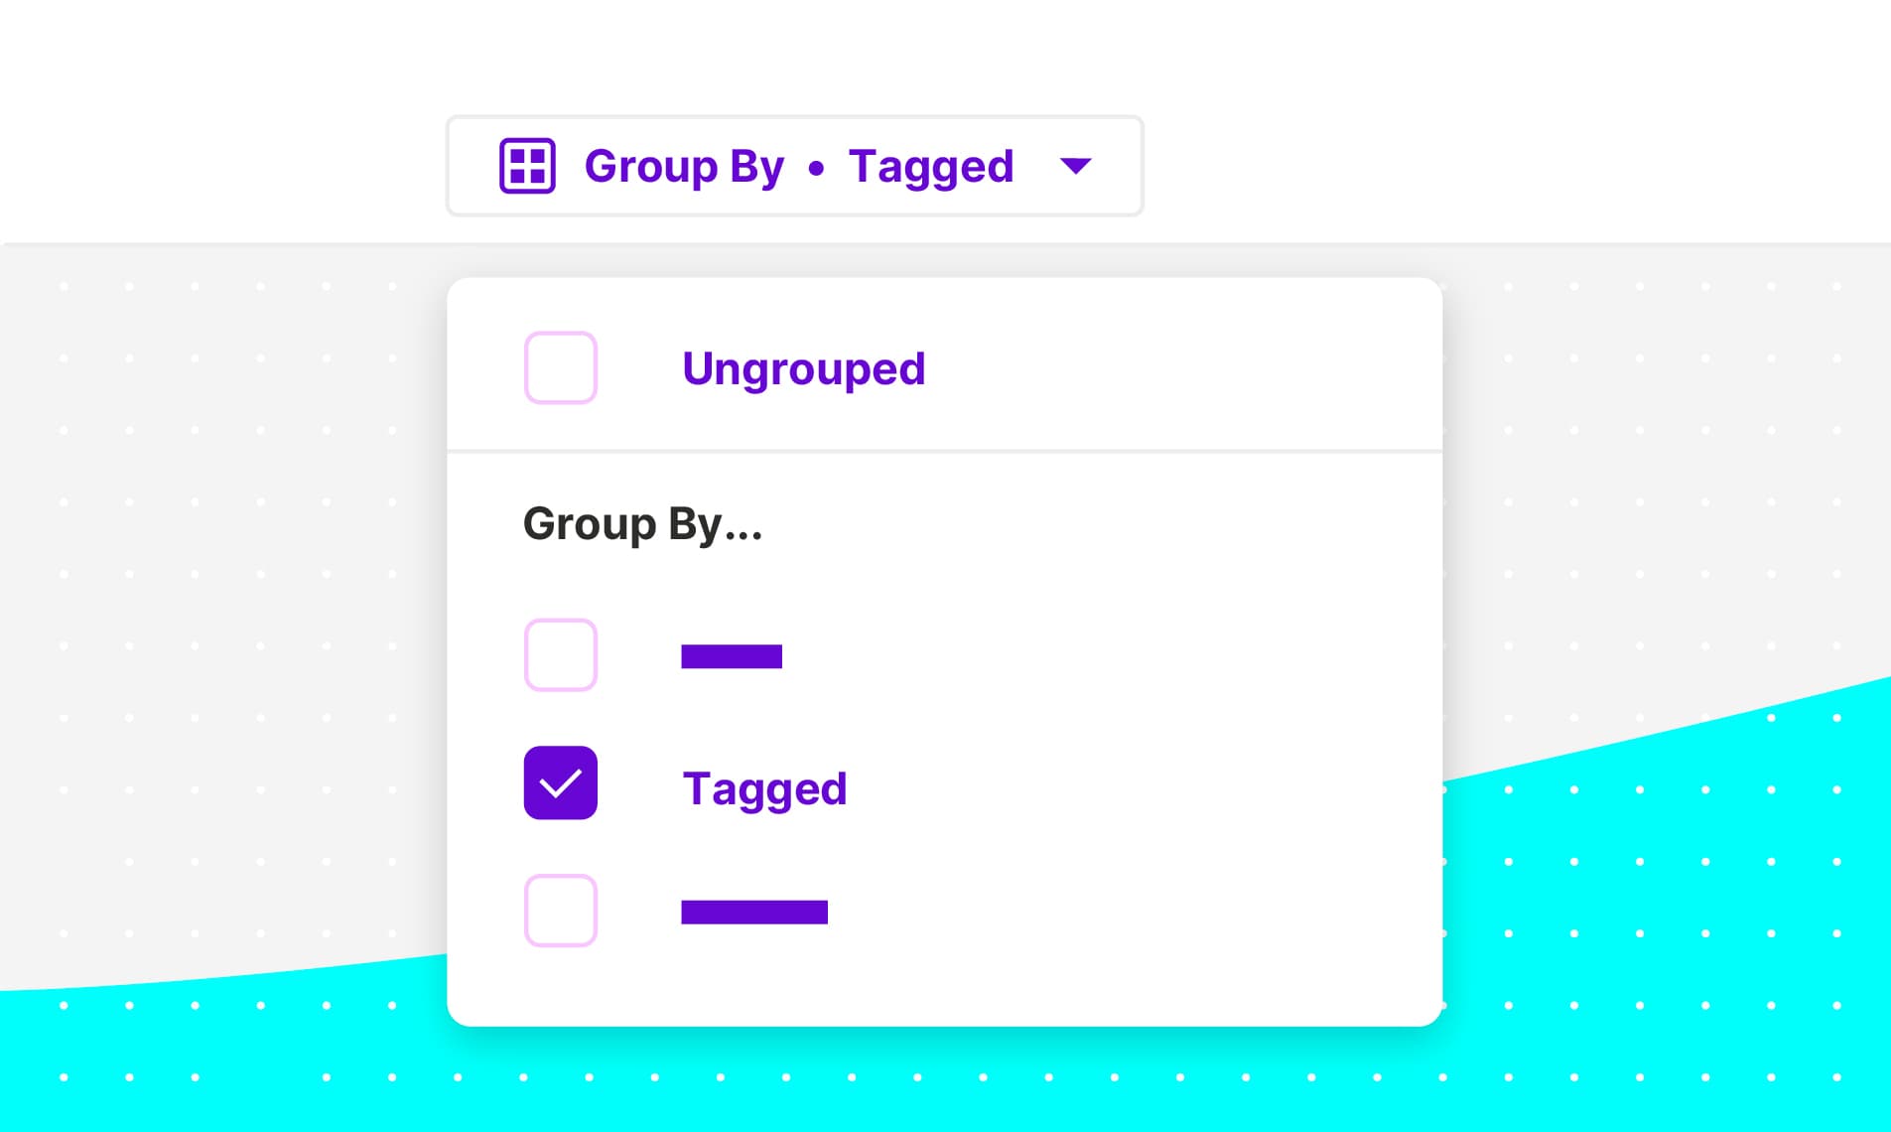The height and width of the screenshot is (1132, 1891).
Task: Click empty space right of the Tagged menu label
Action: click(x=1142, y=788)
